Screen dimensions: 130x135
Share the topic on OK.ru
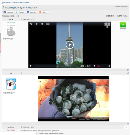(44, 12)
